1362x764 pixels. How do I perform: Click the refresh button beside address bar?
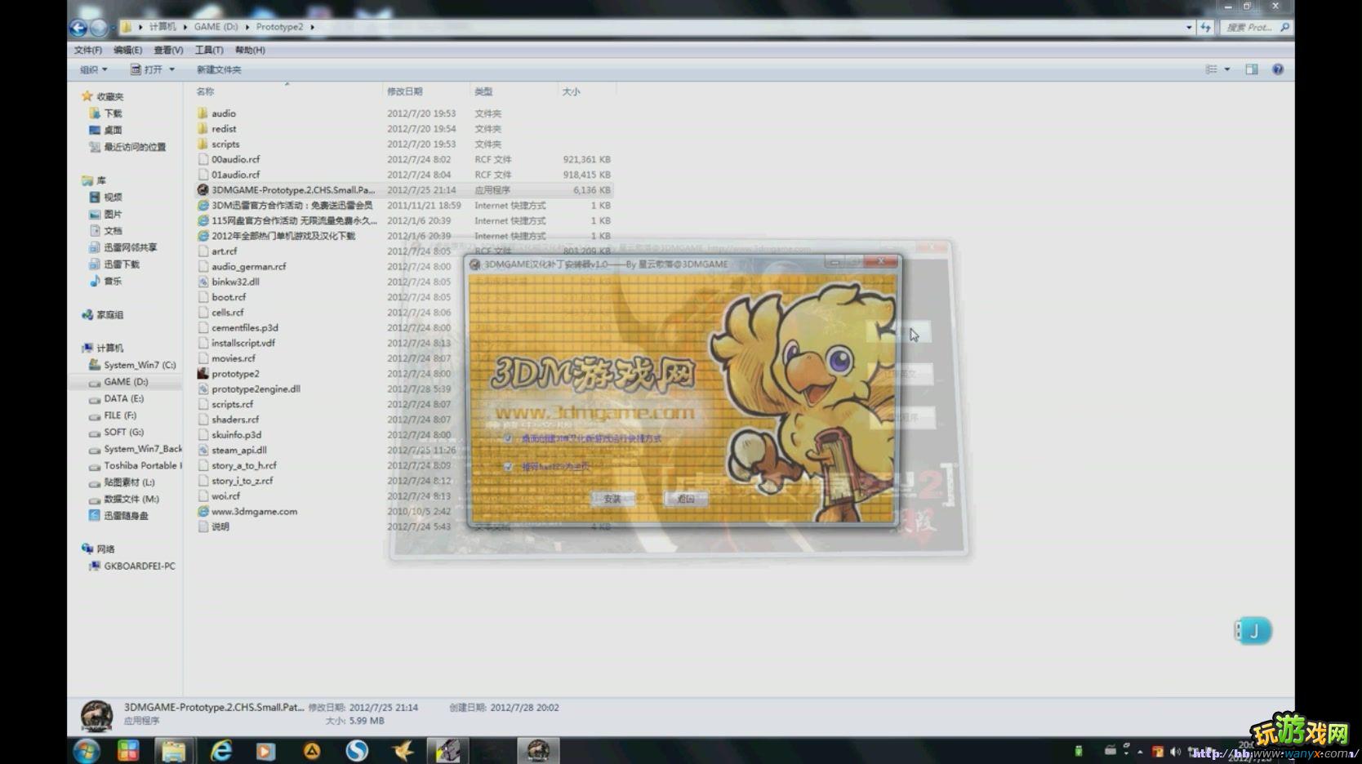[1206, 28]
